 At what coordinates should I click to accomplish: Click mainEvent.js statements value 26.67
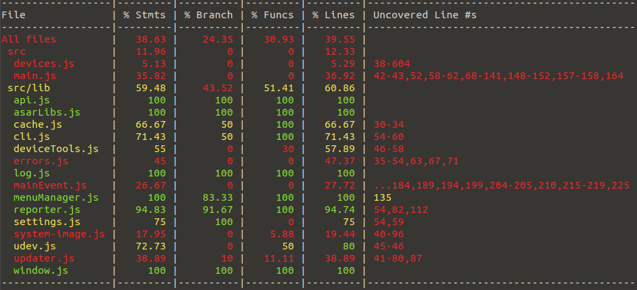(150, 185)
